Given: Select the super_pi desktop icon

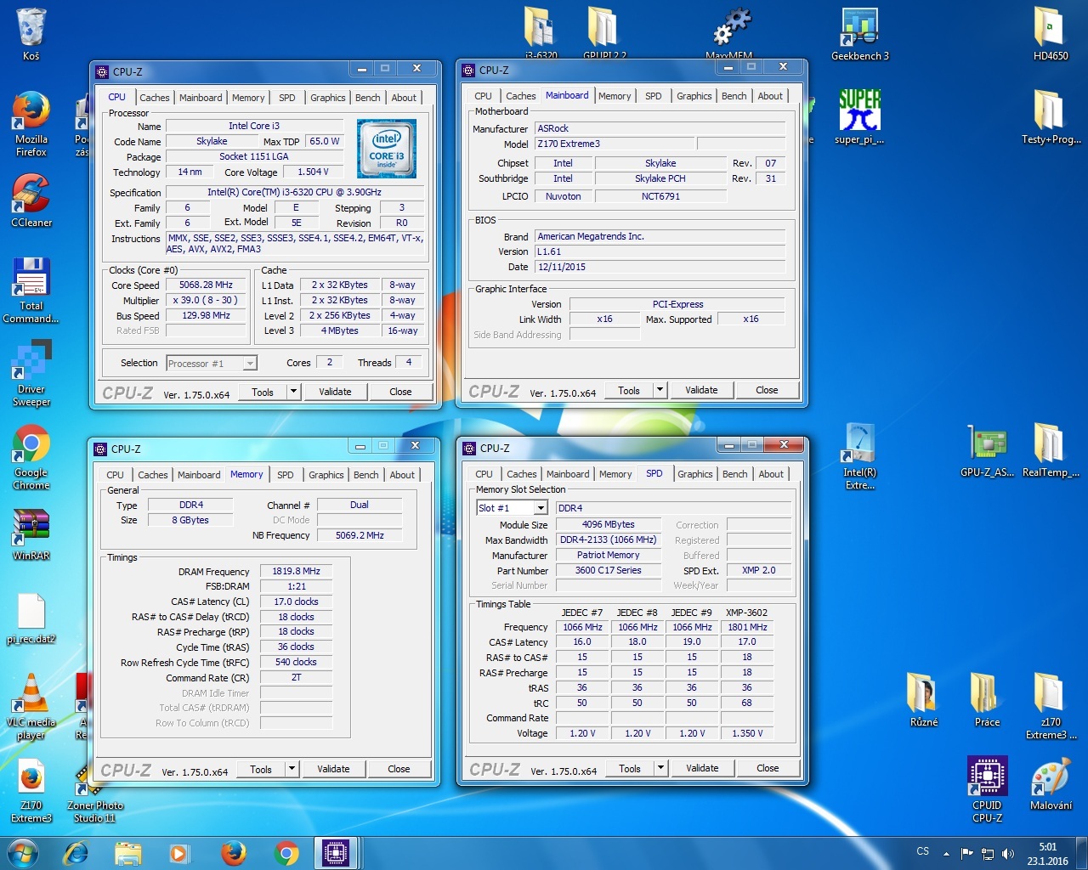Looking at the screenshot, I should (859, 117).
